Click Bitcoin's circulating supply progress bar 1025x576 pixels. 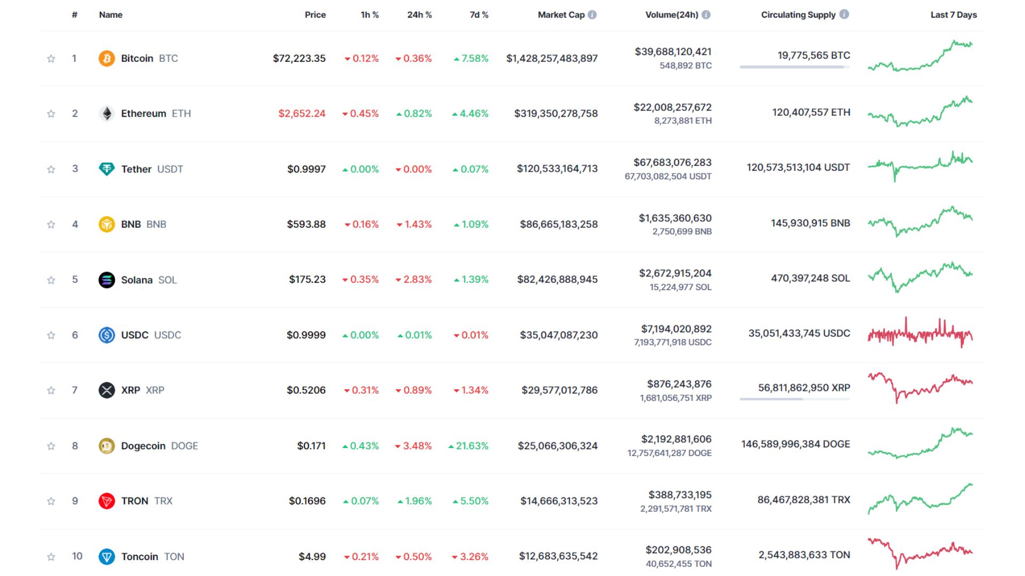coord(794,67)
